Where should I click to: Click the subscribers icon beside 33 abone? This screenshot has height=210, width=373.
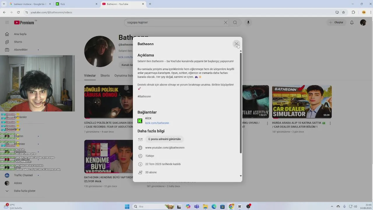point(140,172)
